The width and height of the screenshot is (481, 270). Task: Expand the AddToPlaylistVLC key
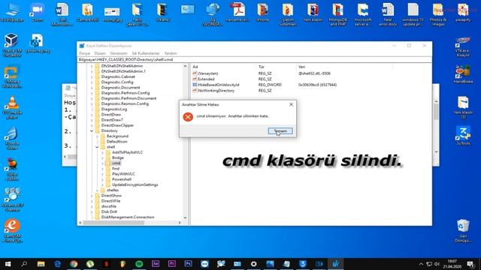102,152
